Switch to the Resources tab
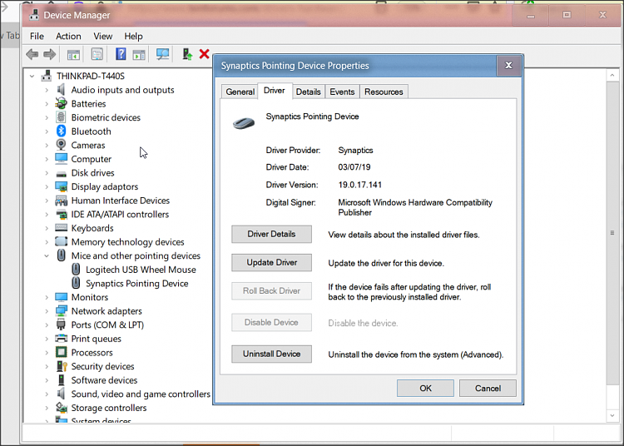The height and width of the screenshot is (446, 624). 384,92
